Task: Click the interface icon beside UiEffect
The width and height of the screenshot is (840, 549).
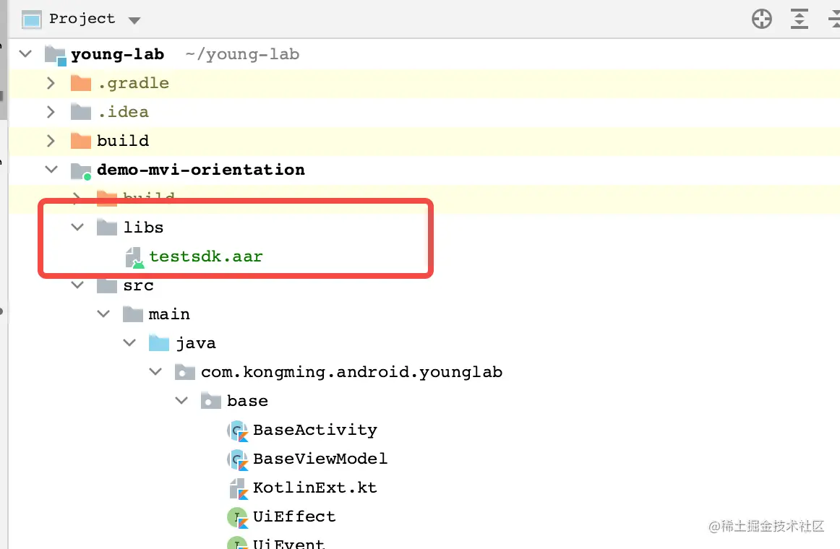Action: (239, 516)
